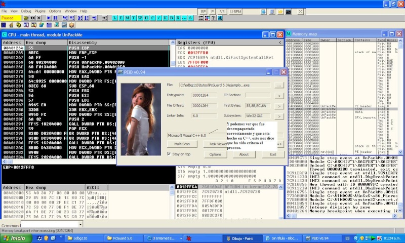Screen dimensions: 405x243
Task: Click the U-BPM toolbar button
Action: point(235,11)
